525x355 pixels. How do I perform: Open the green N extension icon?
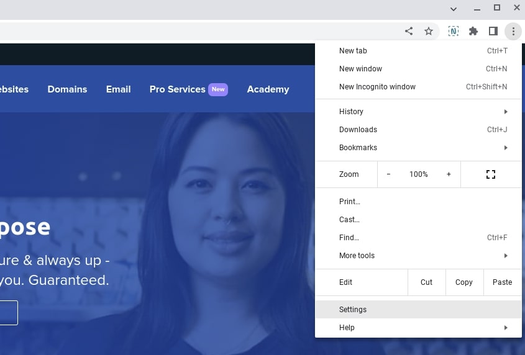tap(454, 31)
